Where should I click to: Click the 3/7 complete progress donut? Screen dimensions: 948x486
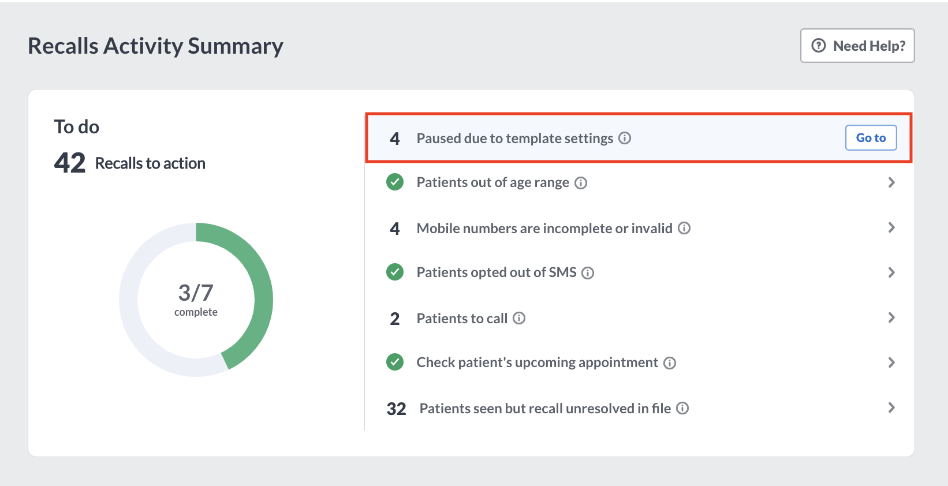[x=196, y=300]
